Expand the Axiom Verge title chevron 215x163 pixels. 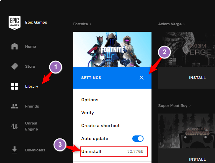pyautogui.click(x=184, y=24)
